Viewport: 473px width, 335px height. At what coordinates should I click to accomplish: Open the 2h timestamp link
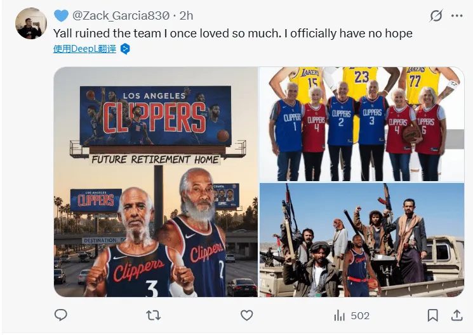186,15
